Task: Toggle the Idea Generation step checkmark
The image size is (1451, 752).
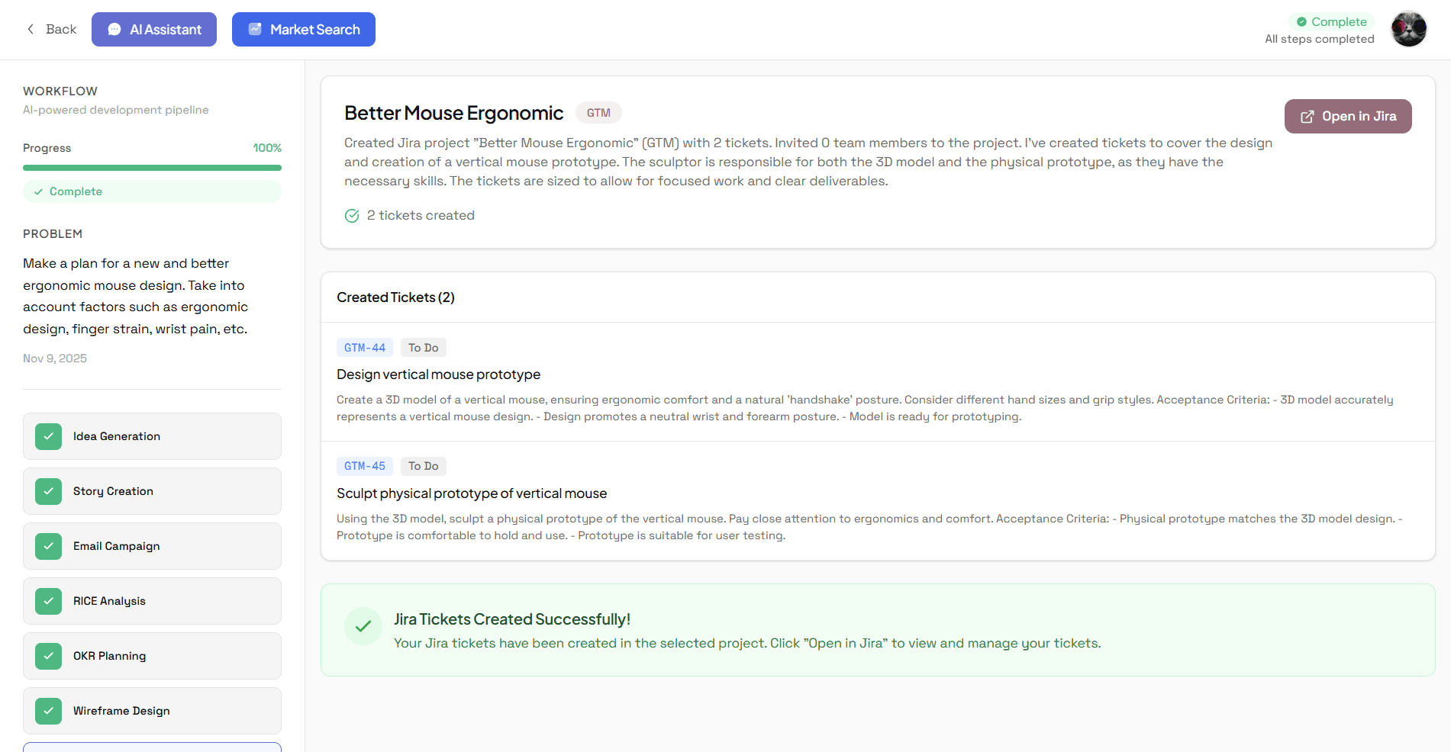Action: tap(48, 435)
